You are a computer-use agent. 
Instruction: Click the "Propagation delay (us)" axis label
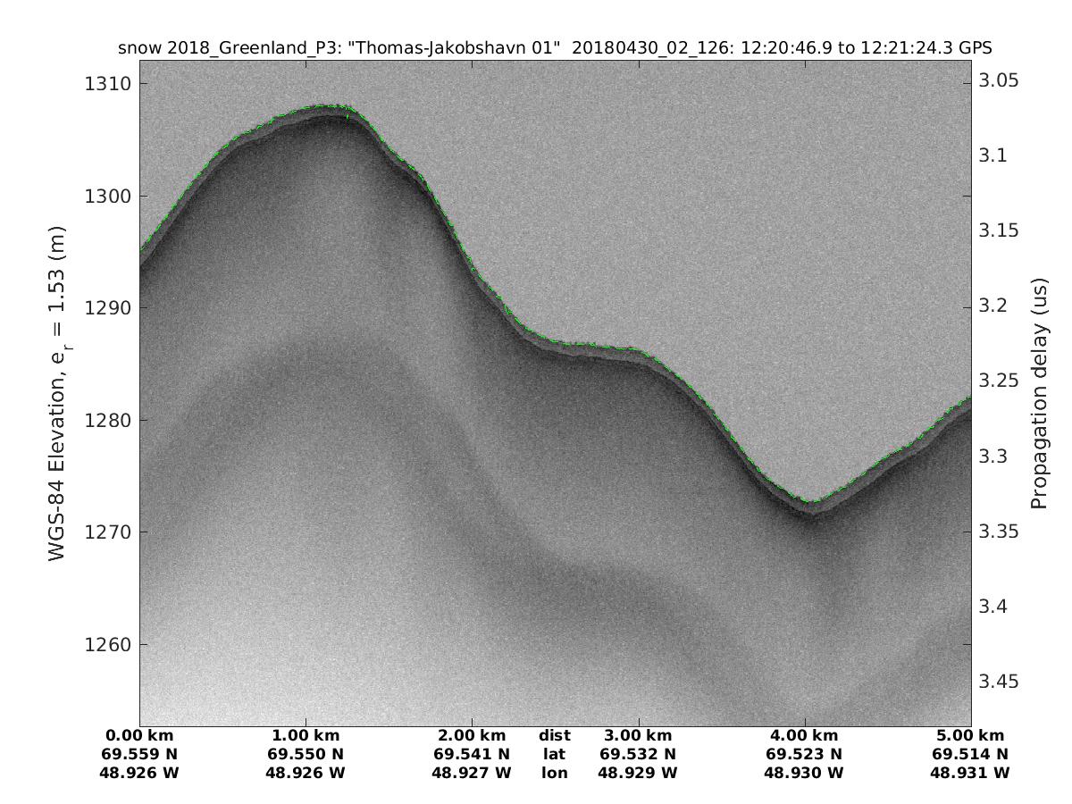[1038, 393]
